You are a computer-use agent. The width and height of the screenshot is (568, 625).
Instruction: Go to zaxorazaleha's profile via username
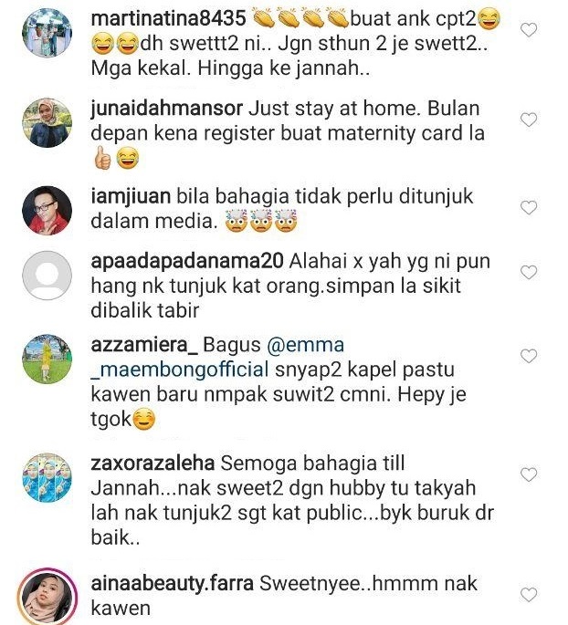153,464
